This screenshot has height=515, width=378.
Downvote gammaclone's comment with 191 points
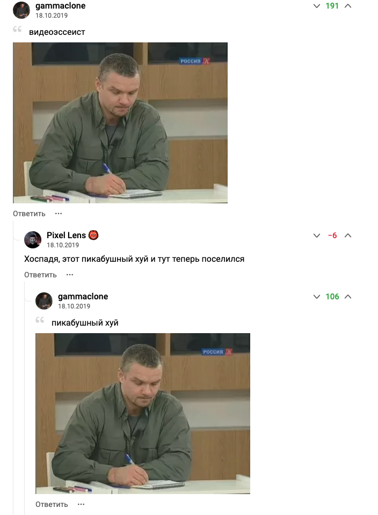point(317,6)
